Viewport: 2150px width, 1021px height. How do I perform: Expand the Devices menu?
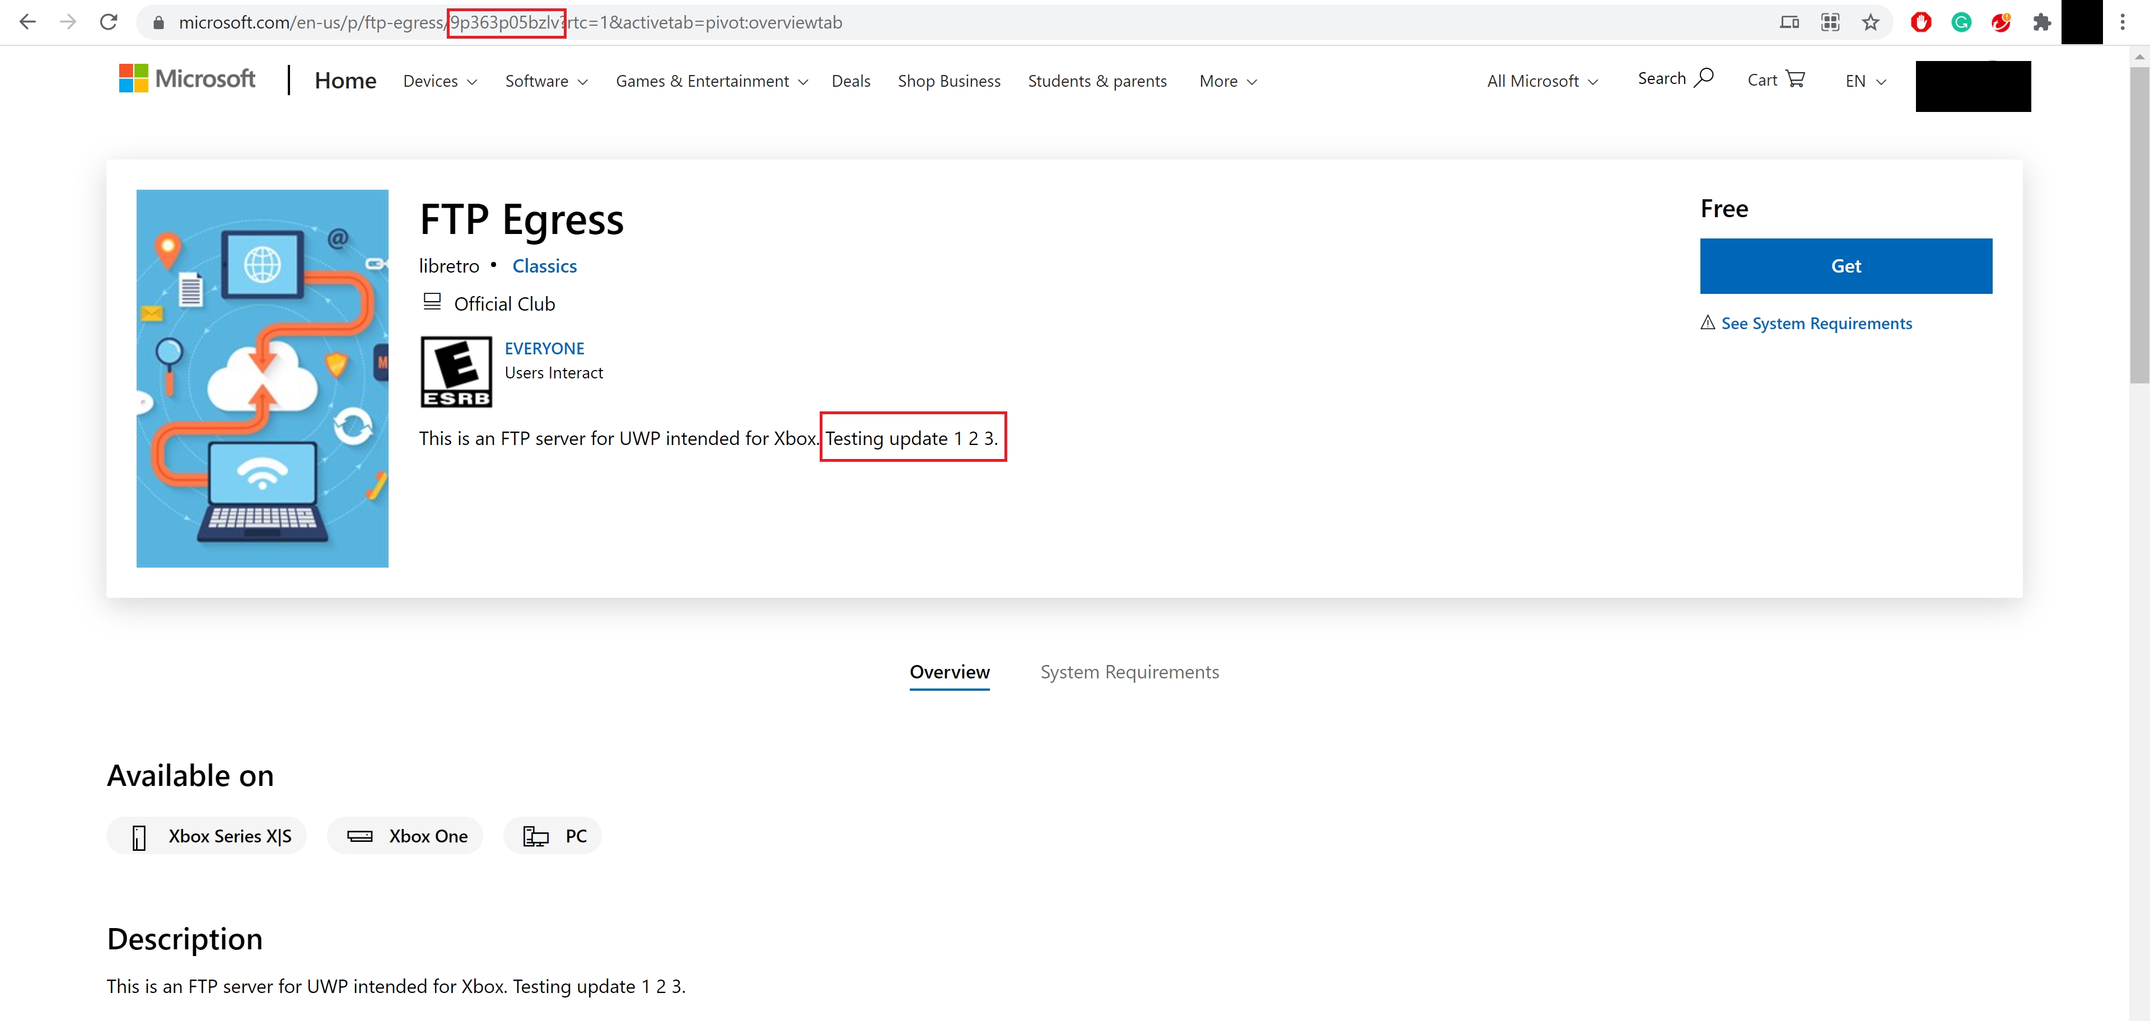pos(440,82)
